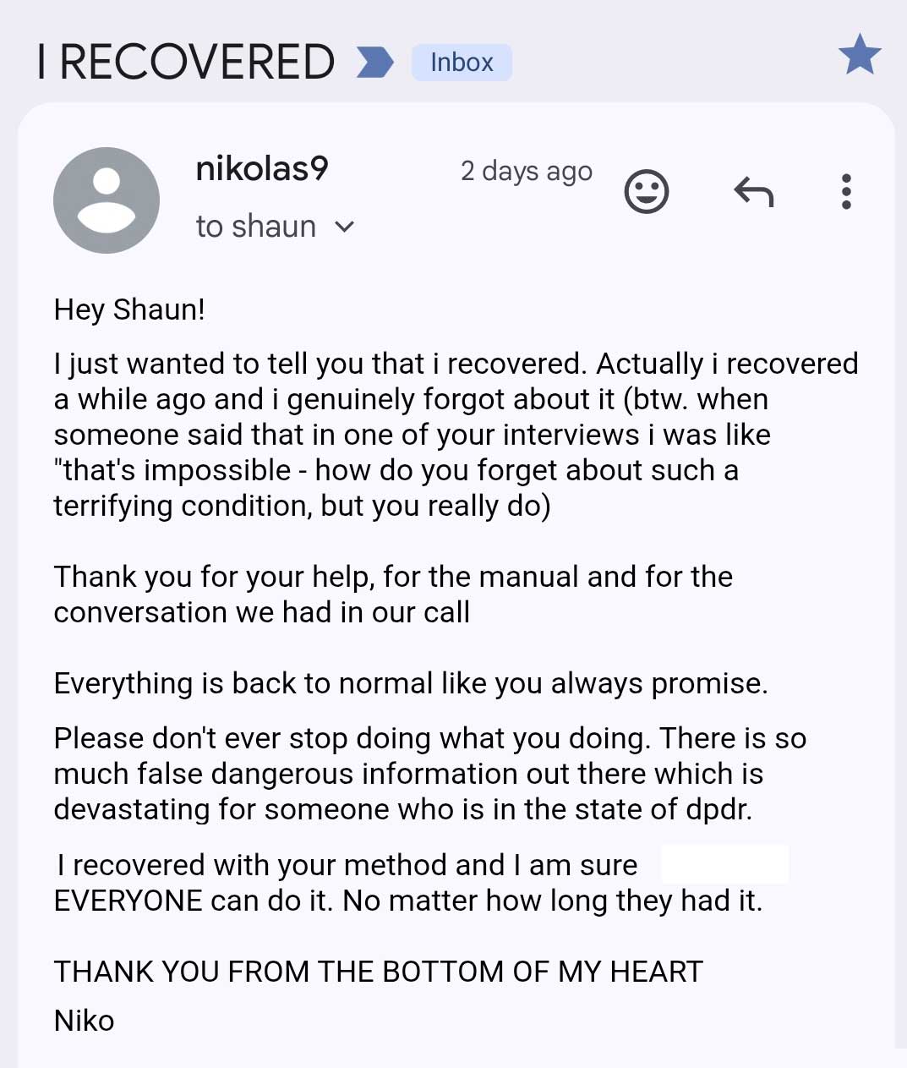The height and width of the screenshot is (1068, 907).
Task: Click the timestamp '2 days ago'
Action: tap(526, 172)
